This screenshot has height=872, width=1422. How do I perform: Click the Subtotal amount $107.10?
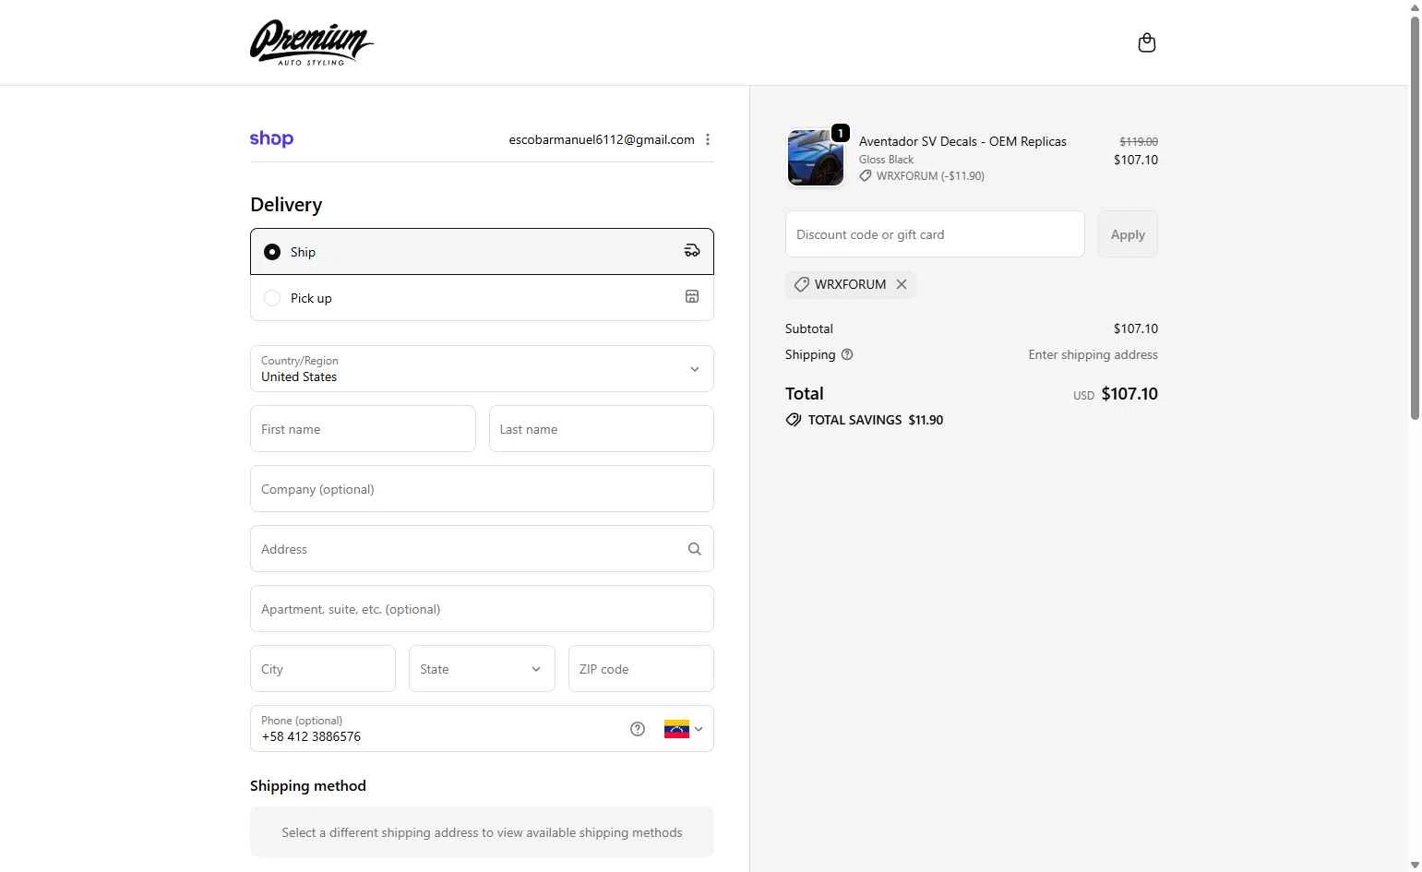click(1136, 328)
